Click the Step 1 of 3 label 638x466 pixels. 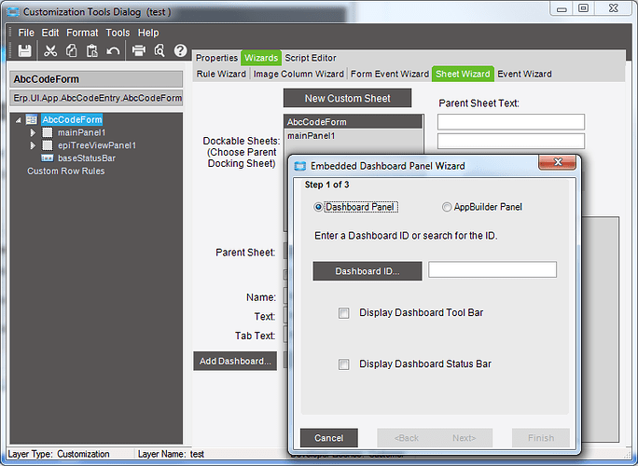point(326,185)
